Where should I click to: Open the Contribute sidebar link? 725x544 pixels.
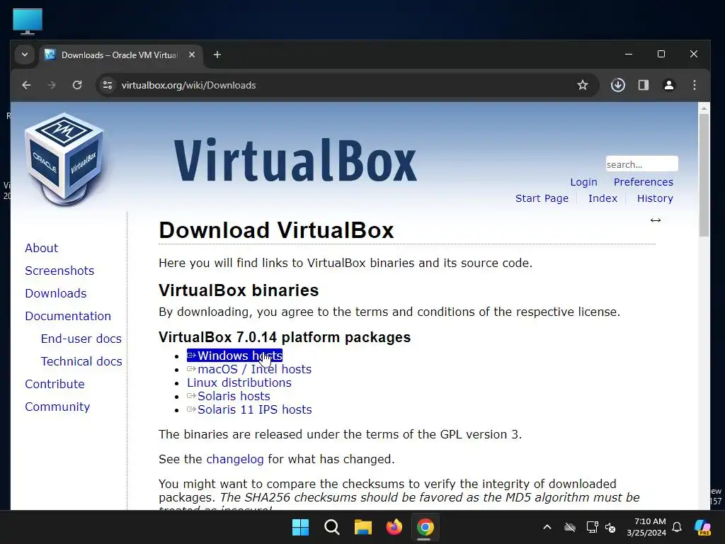[55, 384]
